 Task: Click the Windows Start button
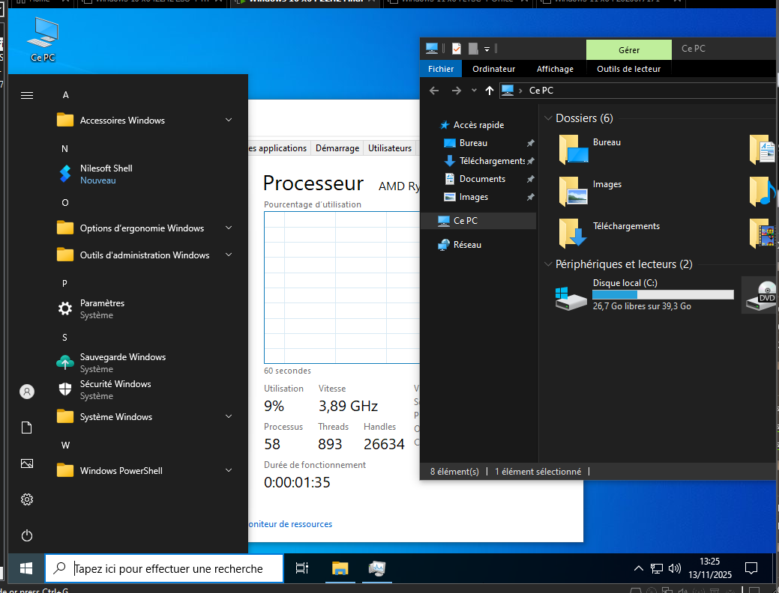[x=26, y=568]
